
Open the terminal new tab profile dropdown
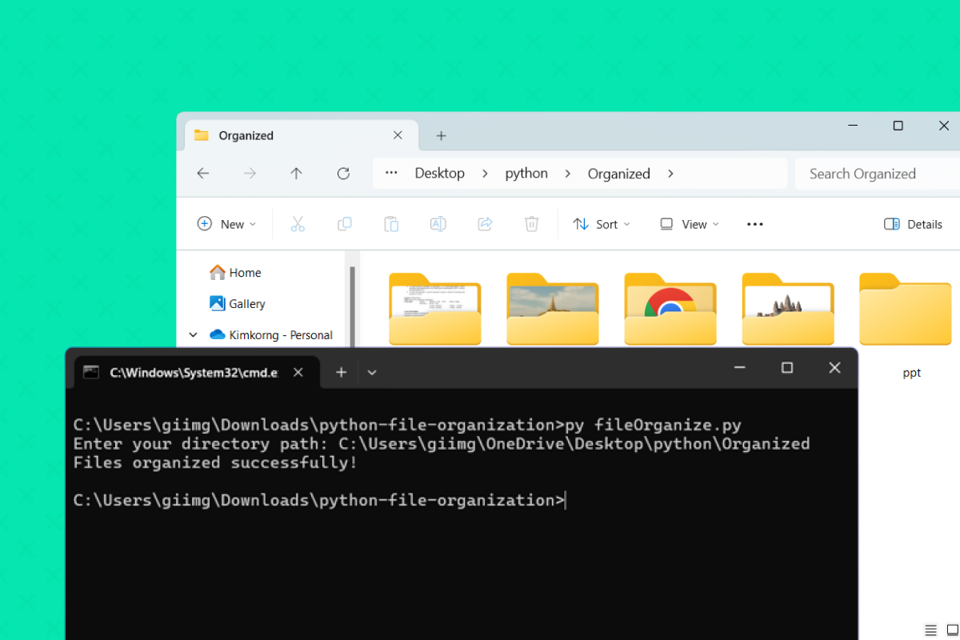(372, 372)
